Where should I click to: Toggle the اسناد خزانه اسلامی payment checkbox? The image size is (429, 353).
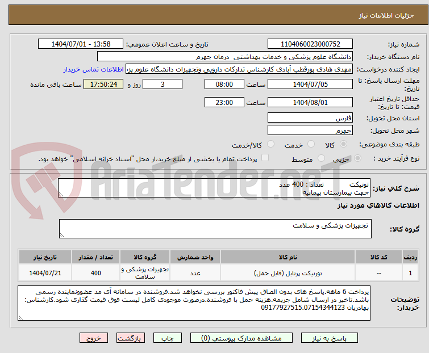tap(265, 158)
